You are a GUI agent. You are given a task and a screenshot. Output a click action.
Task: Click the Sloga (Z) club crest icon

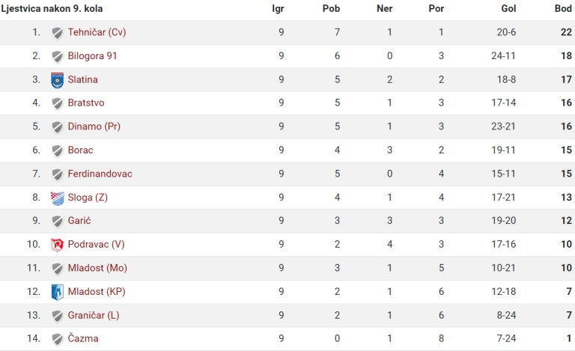[x=57, y=198]
